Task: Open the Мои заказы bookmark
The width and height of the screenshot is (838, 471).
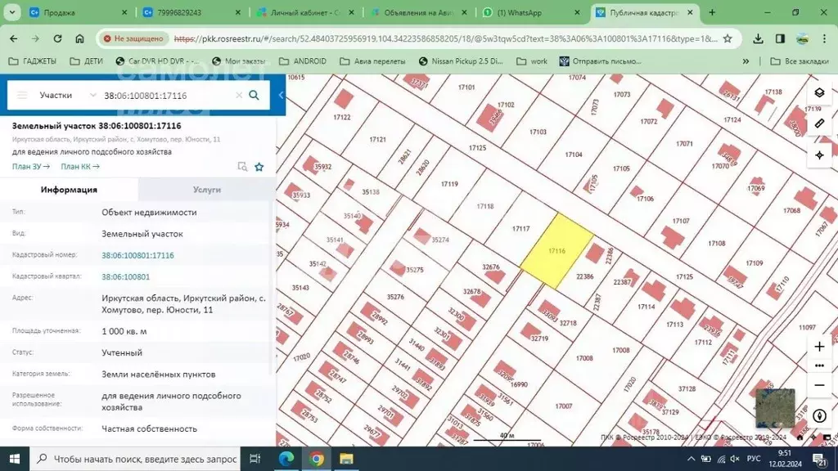Action: pyautogui.click(x=238, y=61)
